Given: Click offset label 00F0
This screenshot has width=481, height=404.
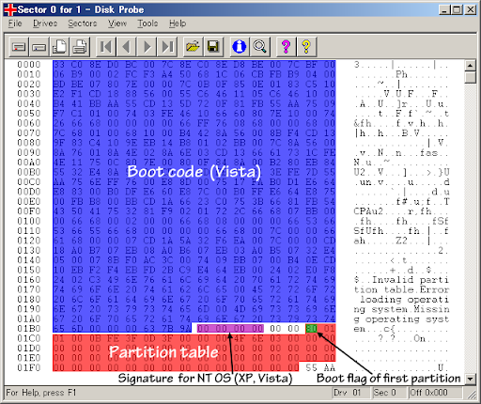Looking at the screenshot, I should point(29,211).
